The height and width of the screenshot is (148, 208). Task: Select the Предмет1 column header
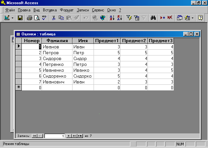point(107,41)
